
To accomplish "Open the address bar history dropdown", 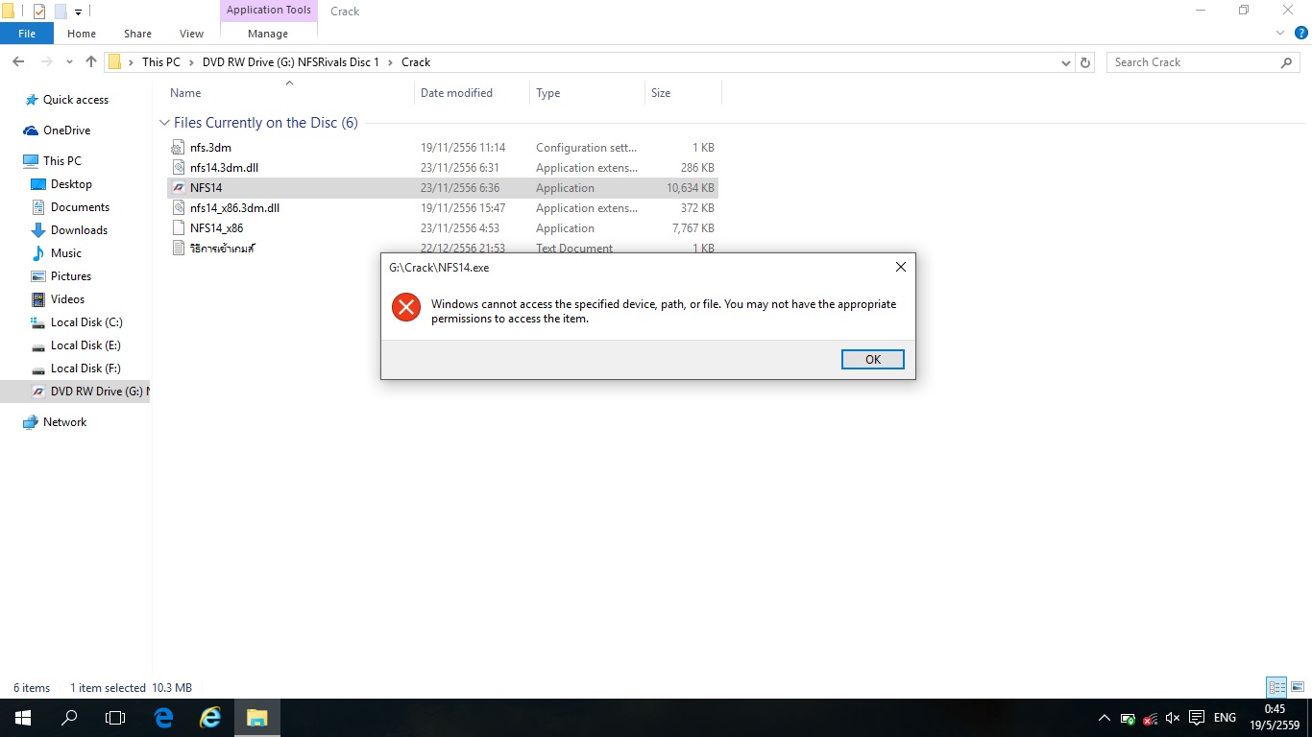I will (1065, 62).
